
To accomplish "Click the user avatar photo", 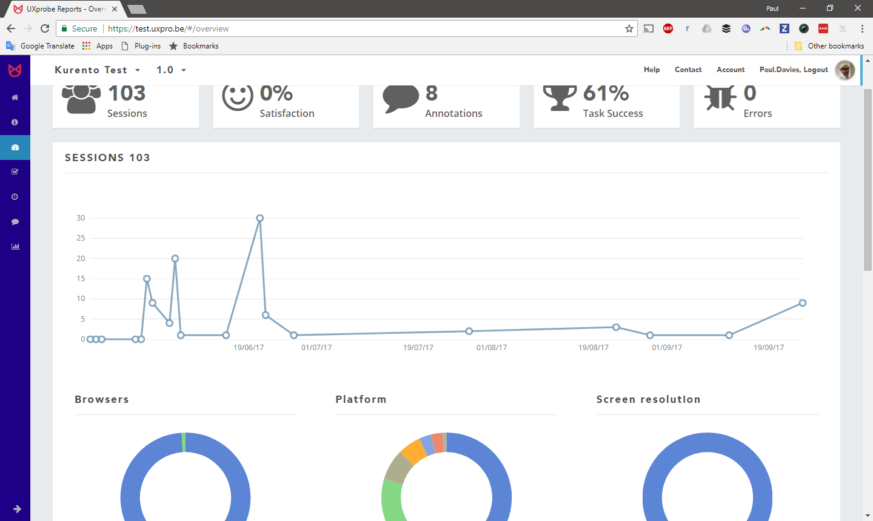I will [x=845, y=70].
